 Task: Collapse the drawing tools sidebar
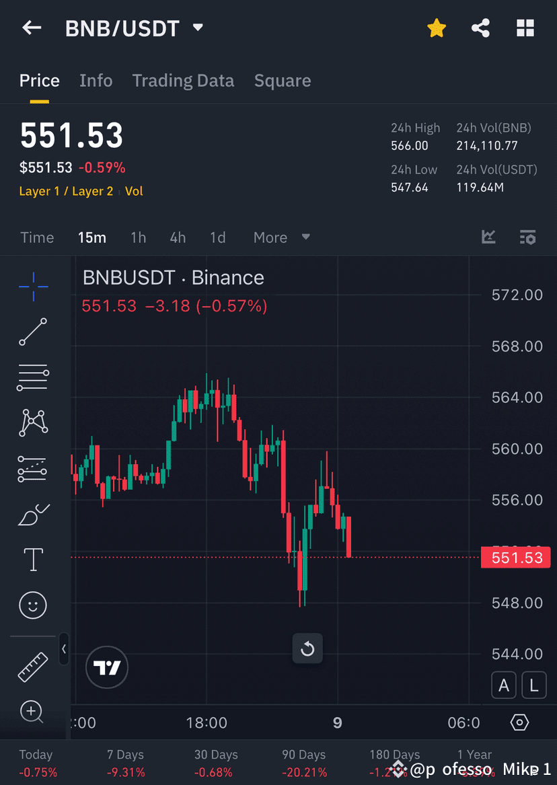[64, 649]
